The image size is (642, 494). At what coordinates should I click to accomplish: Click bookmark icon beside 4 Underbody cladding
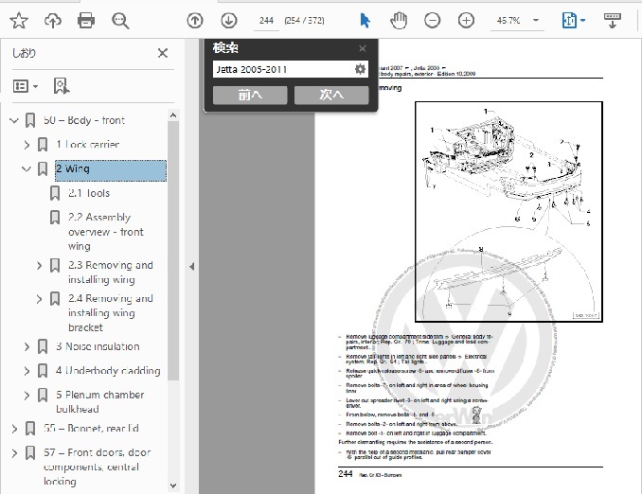click(x=43, y=371)
